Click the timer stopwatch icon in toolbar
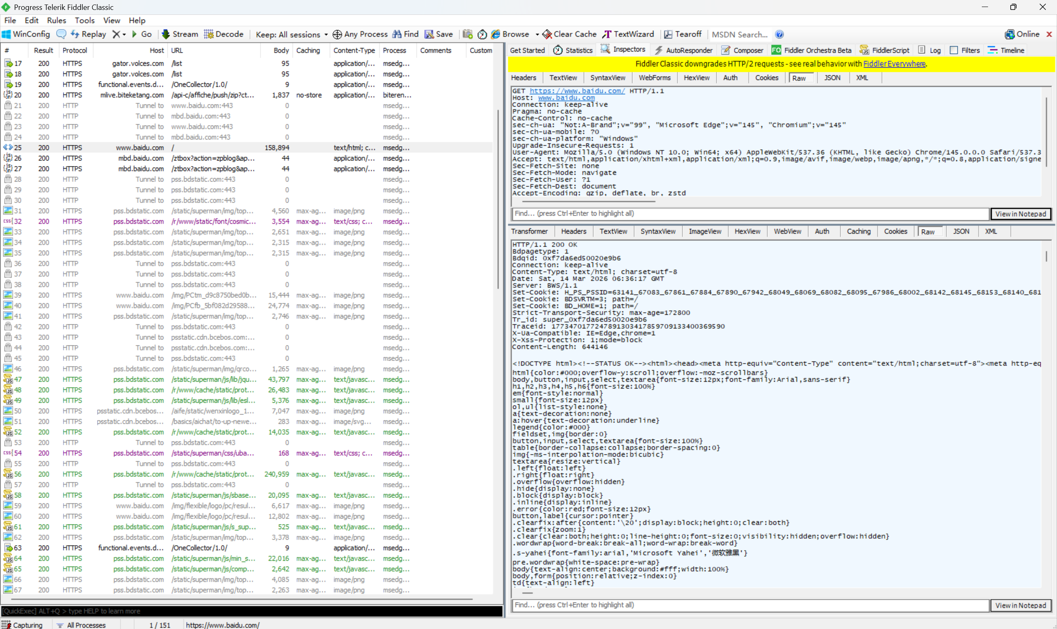 (x=482, y=34)
